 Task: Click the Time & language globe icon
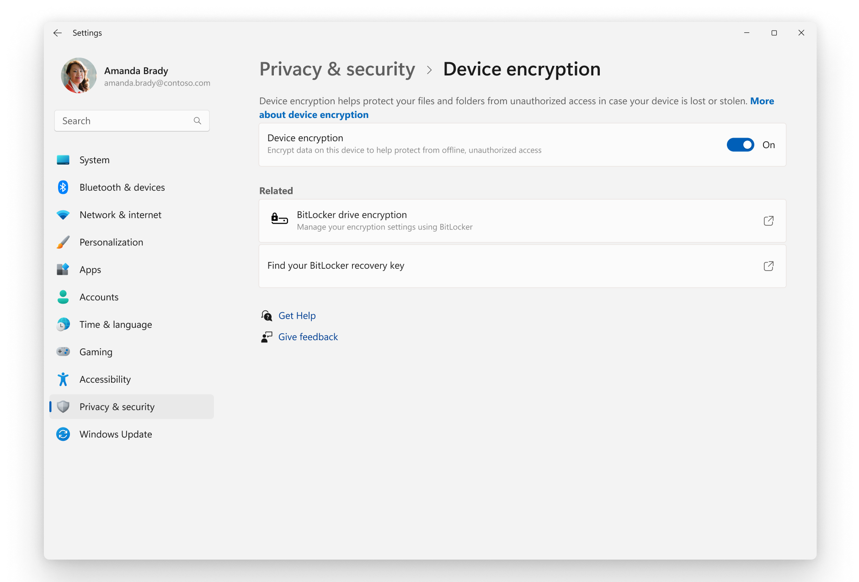point(63,325)
